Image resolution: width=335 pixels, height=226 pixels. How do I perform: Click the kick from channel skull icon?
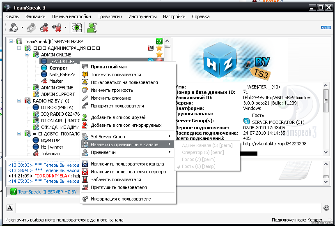point(85,164)
